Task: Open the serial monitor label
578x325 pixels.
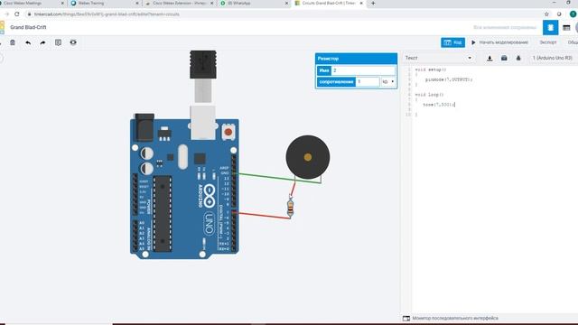Action: pyautogui.click(x=455, y=319)
